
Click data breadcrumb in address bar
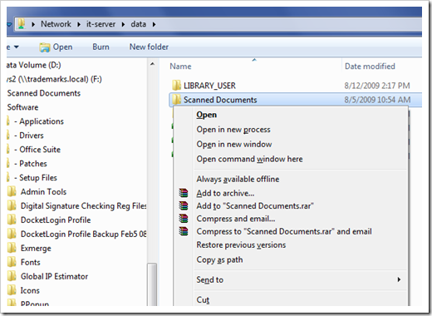click(x=139, y=24)
